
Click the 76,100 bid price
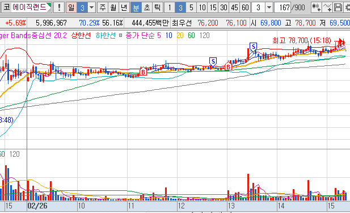[x=236, y=23]
